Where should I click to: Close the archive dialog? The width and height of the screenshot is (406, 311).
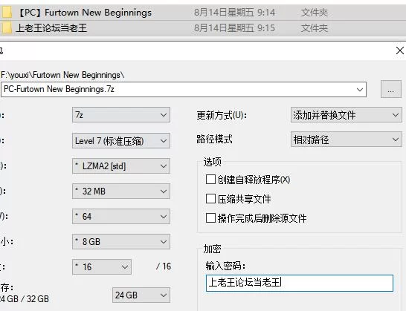pos(400,50)
